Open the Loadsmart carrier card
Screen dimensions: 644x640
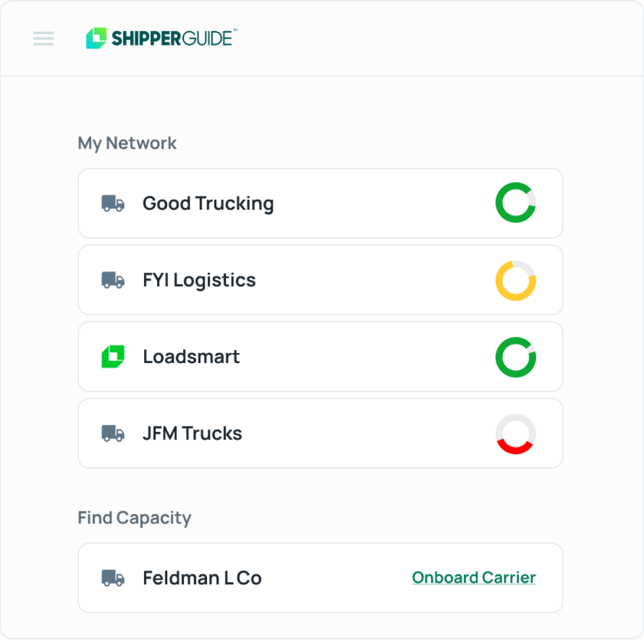point(320,356)
